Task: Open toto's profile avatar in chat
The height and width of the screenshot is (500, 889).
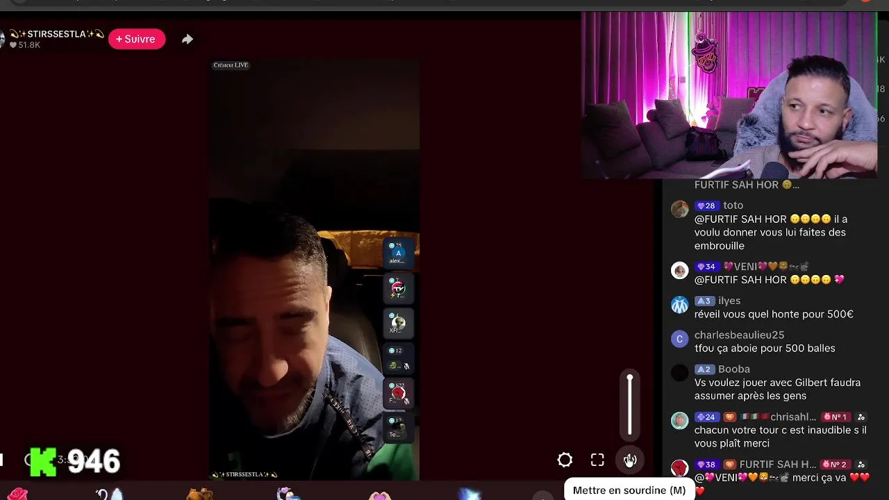Action: coord(679,208)
